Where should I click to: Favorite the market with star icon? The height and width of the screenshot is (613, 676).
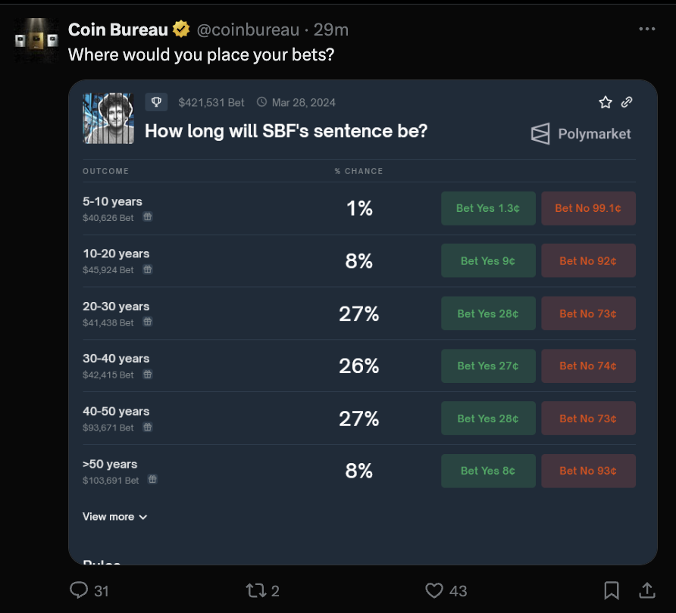pyautogui.click(x=605, y=102)
